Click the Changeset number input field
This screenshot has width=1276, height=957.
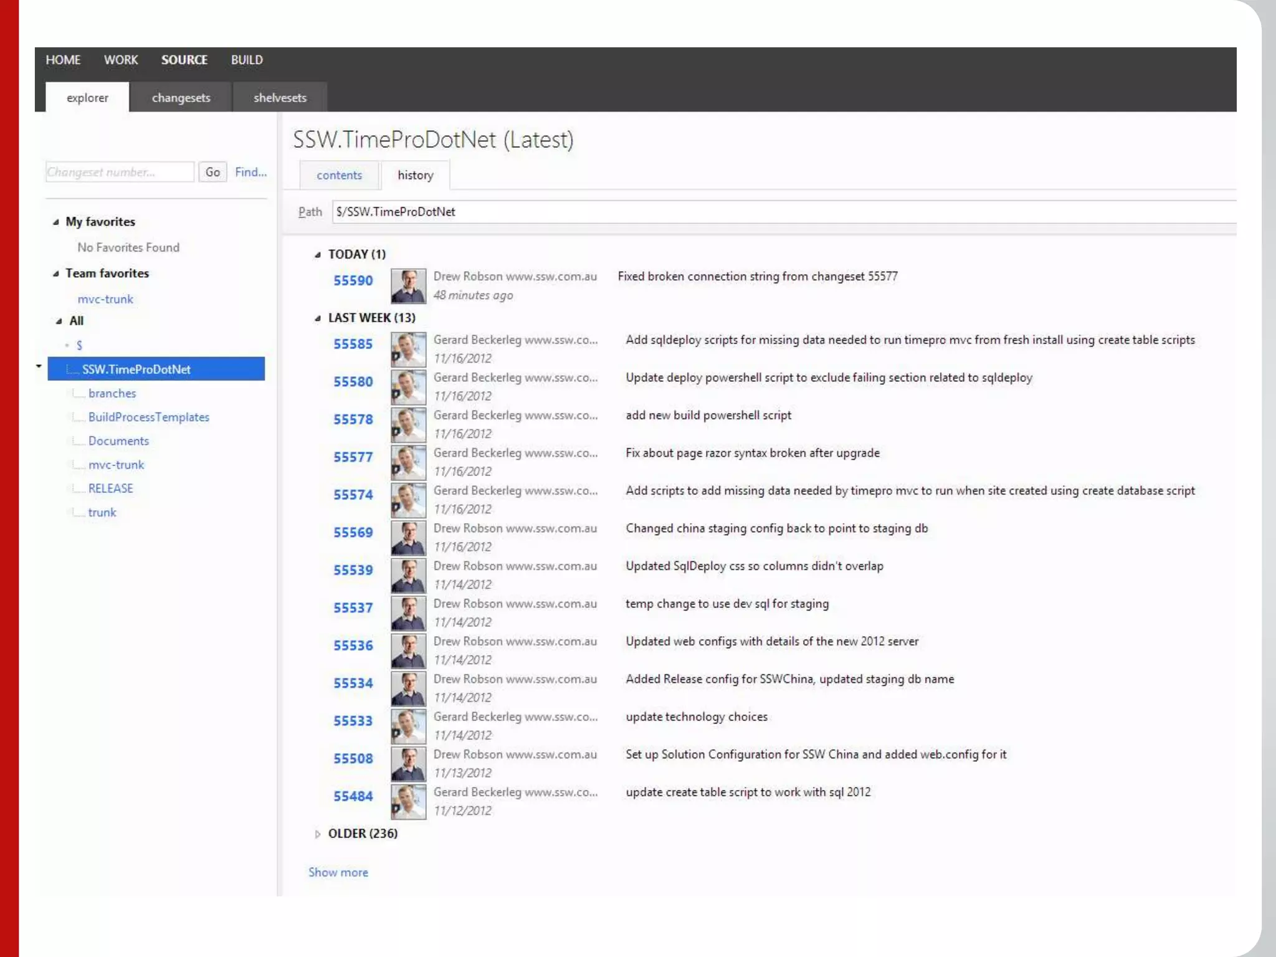120,172
